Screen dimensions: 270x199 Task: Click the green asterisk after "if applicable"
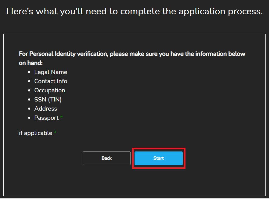55,133
